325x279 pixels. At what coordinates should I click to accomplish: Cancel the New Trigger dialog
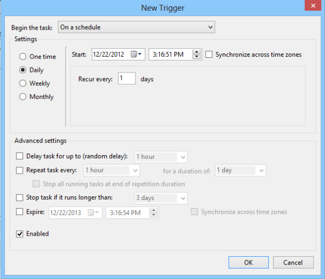pyautogui.click(x=293, y=262)
